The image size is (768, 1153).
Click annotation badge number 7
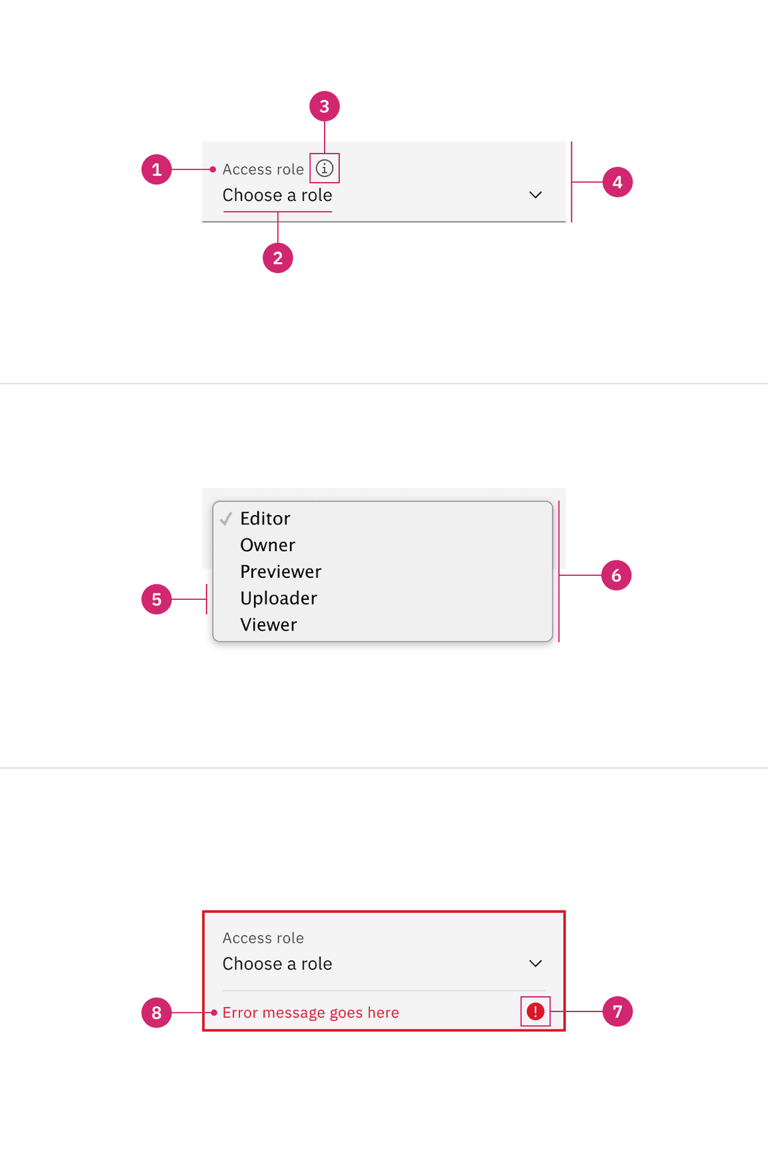(617, 1012)
